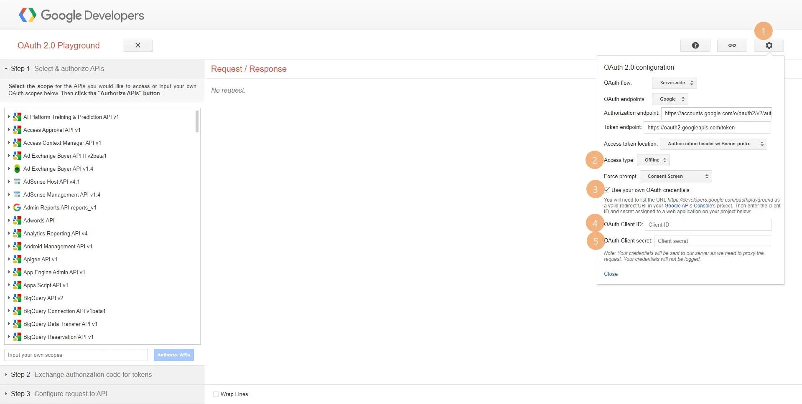Click the Access Context Manager API icon

(x=17, y=143)
